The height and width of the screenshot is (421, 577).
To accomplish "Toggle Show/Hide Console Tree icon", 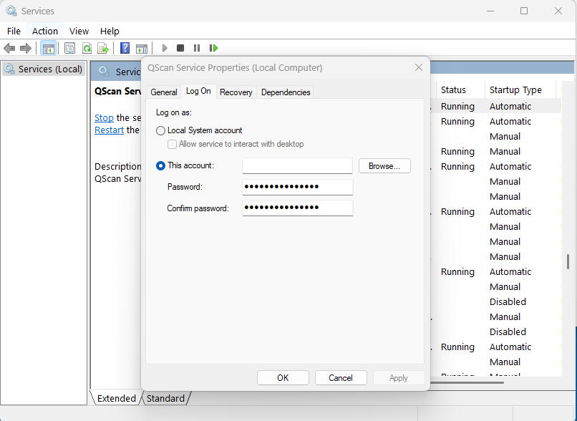I will (x=48, y=48).
